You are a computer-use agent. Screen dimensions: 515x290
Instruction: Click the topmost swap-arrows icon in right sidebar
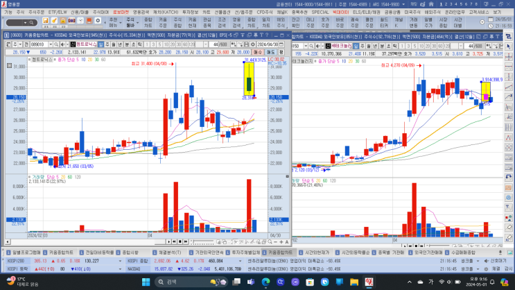click(x=509, y=37)
